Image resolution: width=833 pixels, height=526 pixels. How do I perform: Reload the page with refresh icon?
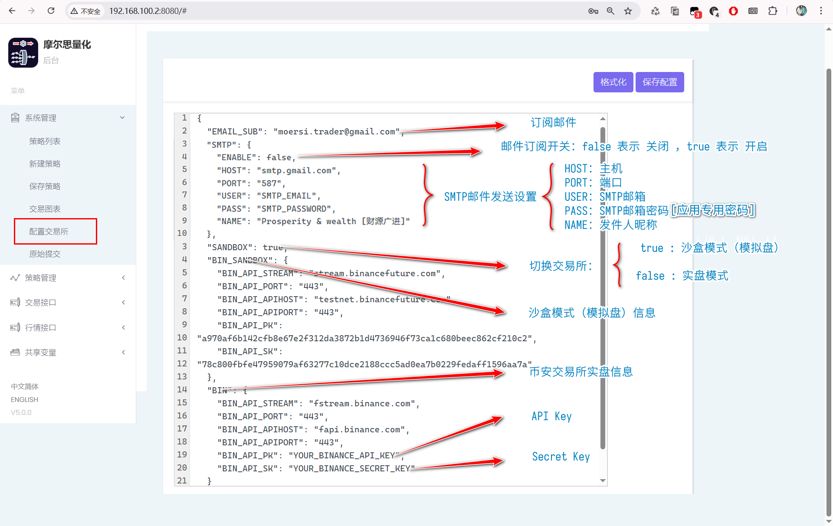[x=51, y=11]
